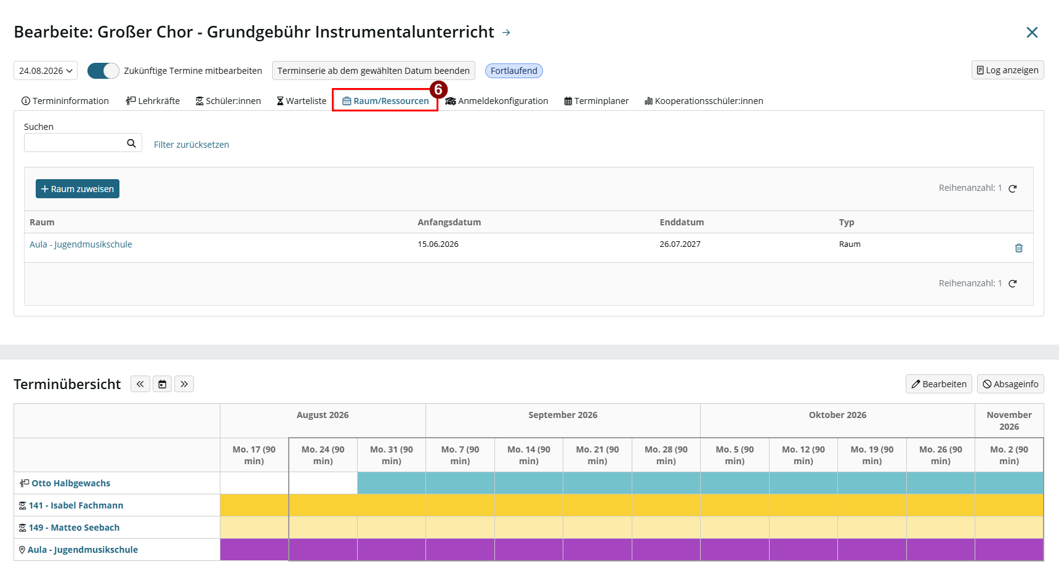The height and width of the screenshot is (575, 1059).
Task: Click the search magnifier icon
Action: 131,143
